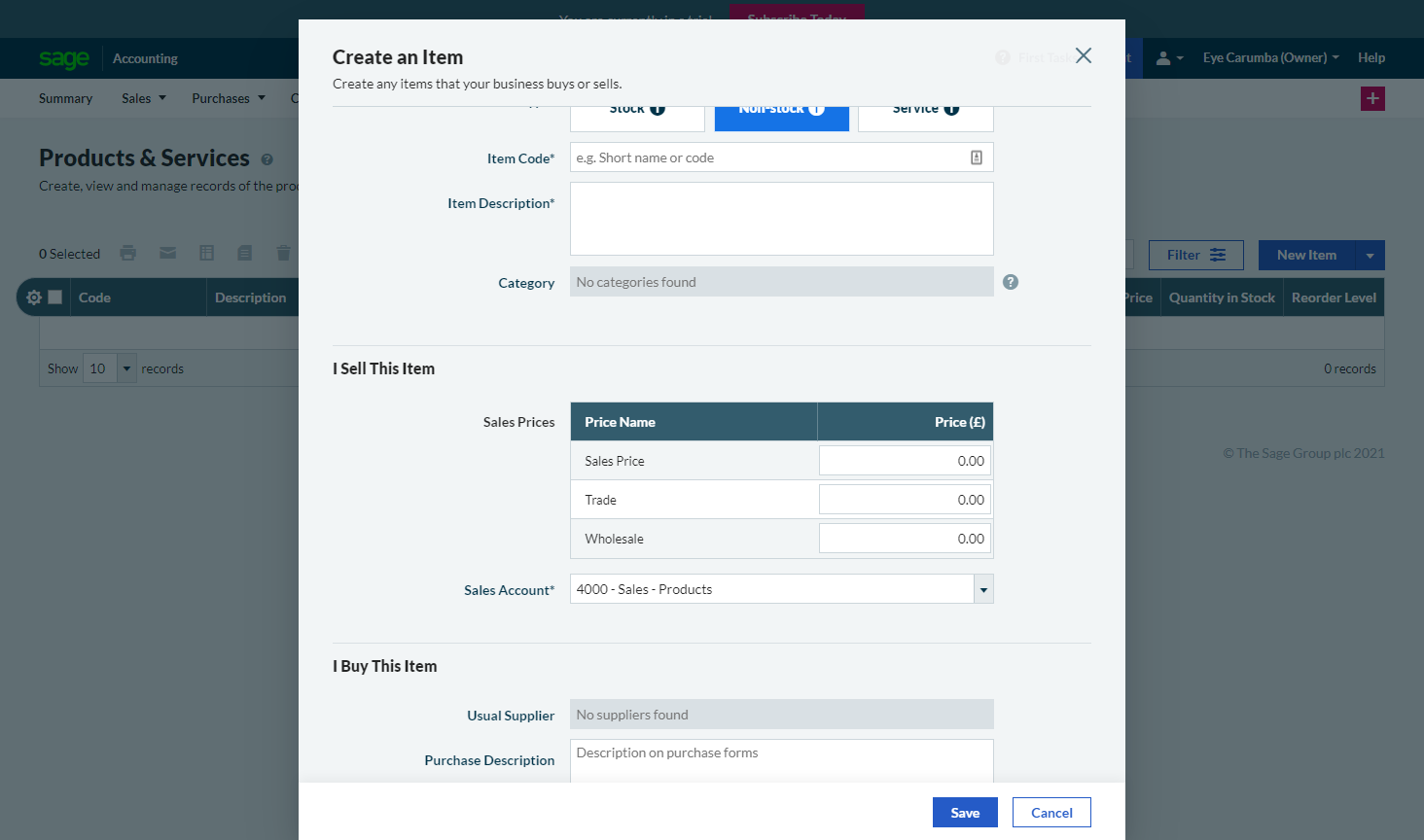Click the help icon beside Products & Services

(x=267, y=159)
